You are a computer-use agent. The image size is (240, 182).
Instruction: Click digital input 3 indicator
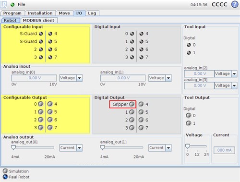[132, 57]
